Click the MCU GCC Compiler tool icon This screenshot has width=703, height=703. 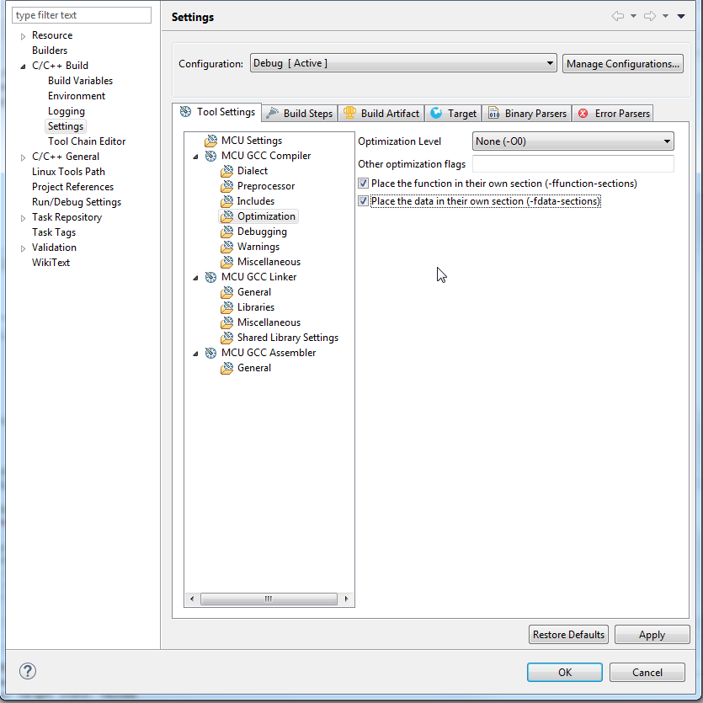(210, 156)
